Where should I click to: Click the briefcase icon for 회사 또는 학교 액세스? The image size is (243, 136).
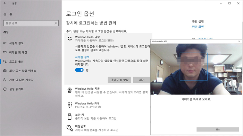click(x=5, y=71)
